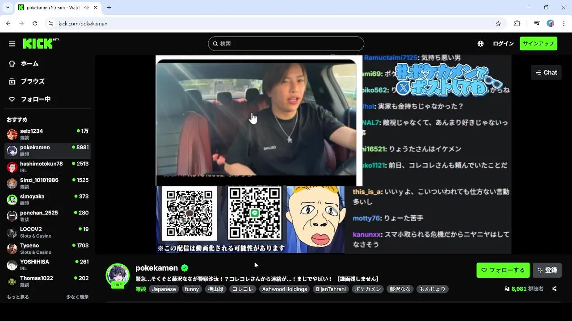Click the コレコレ tag
The height and width of the screenshot is (321, 572).
point(243,289)
